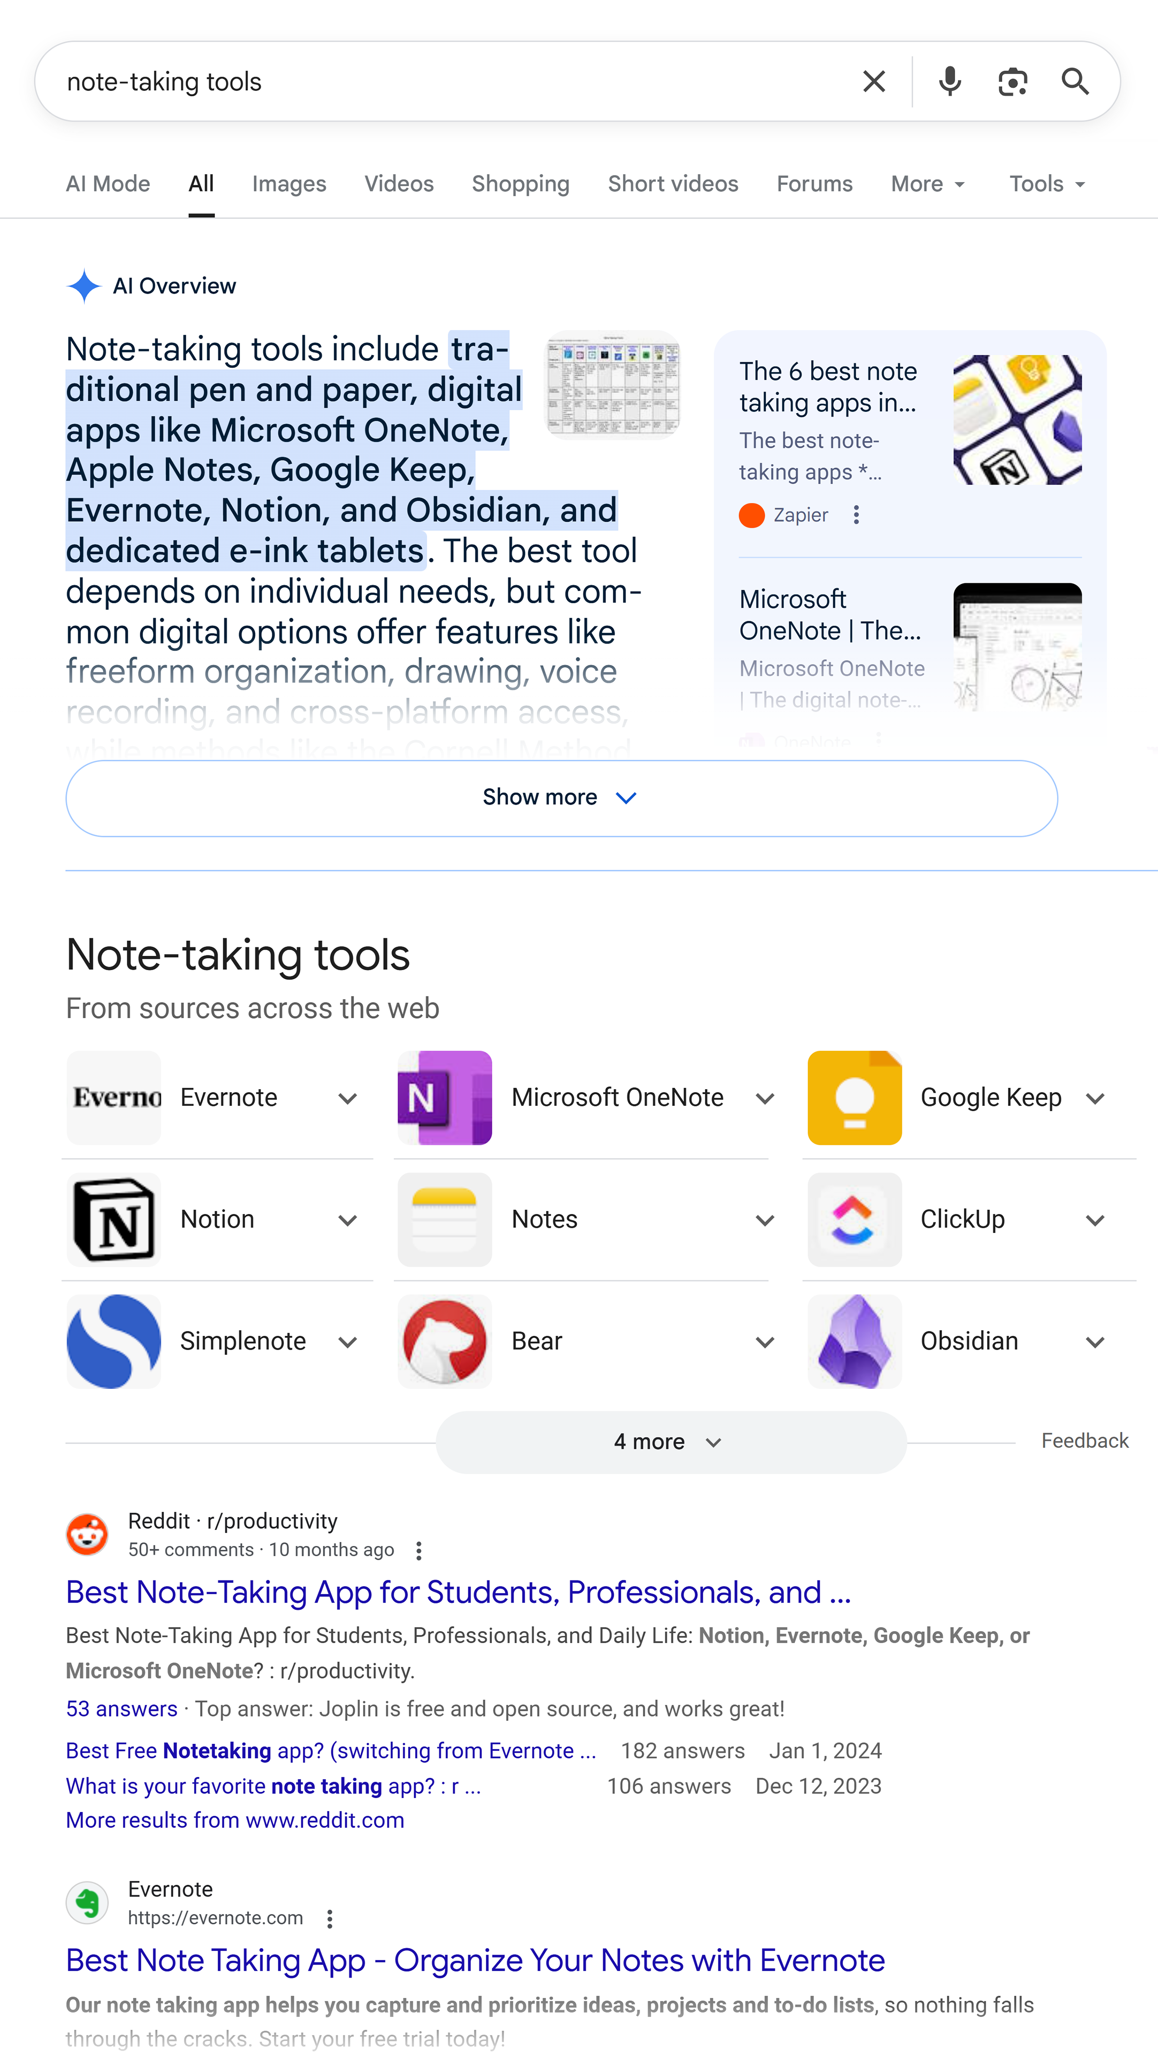
Task: Switch to the Images tab
Action: pyautogui.click(x=288, y=183)
